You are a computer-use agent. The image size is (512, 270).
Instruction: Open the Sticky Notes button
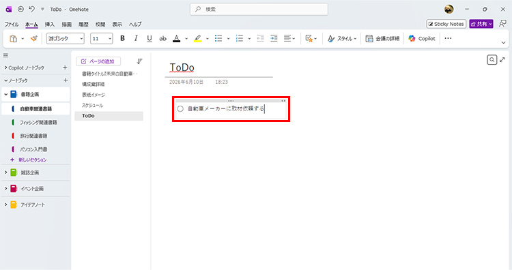[x=446, y=24]
